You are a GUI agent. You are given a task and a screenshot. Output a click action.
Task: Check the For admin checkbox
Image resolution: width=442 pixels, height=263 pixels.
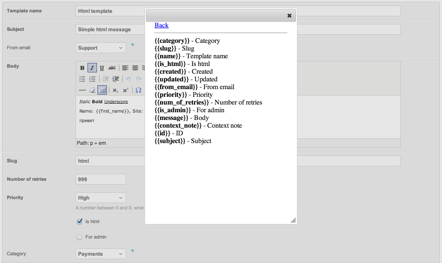[x=79, y=237]
